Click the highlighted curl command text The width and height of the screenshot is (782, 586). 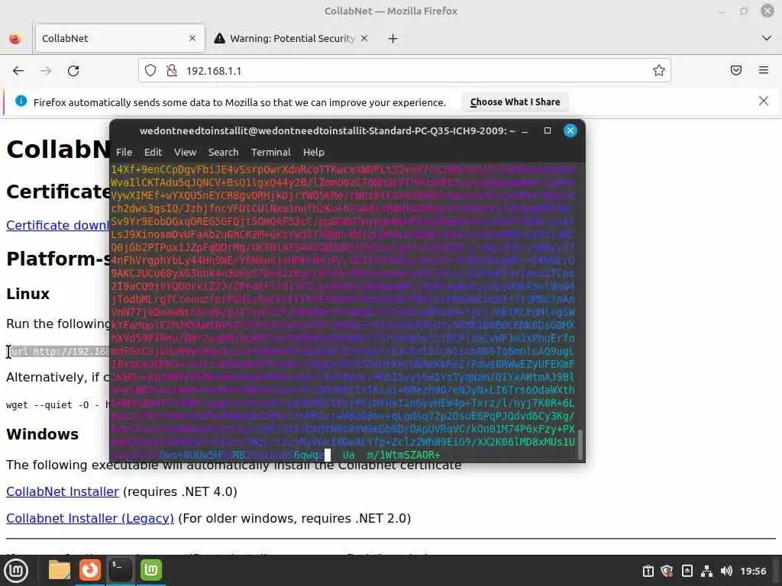click(x=60, y=352)
